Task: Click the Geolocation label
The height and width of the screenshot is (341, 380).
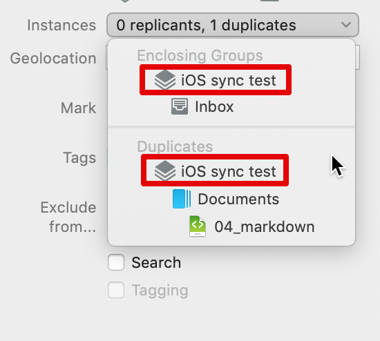Action: (53, 59)
